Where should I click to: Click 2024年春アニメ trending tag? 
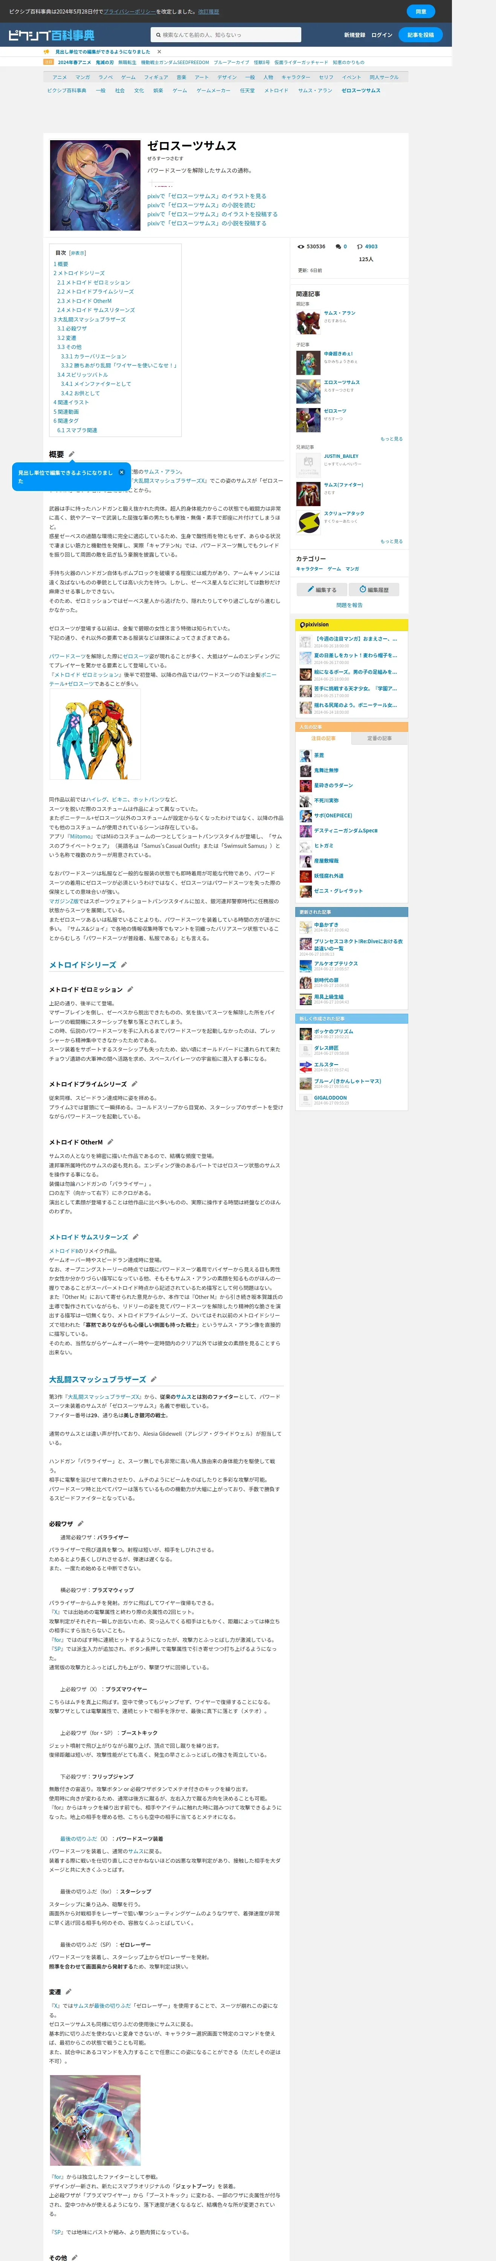pos(75,62)
